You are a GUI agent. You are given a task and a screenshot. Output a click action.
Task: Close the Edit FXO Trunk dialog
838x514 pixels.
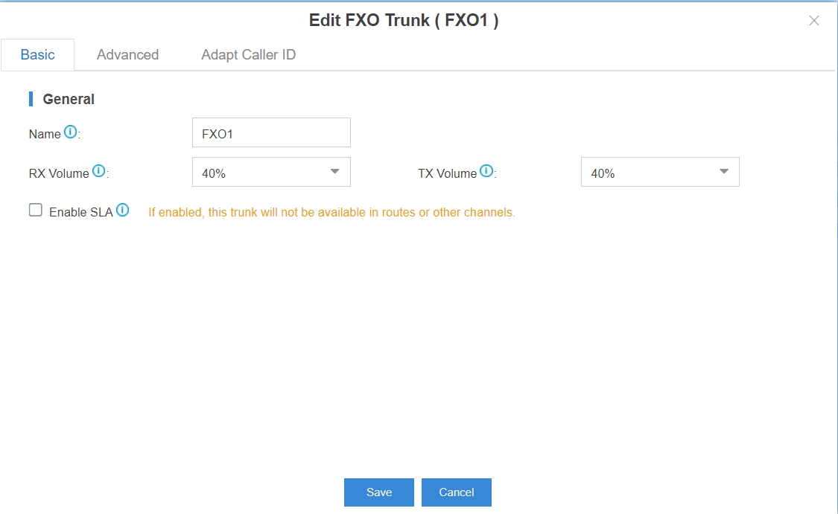pos(814,21)
